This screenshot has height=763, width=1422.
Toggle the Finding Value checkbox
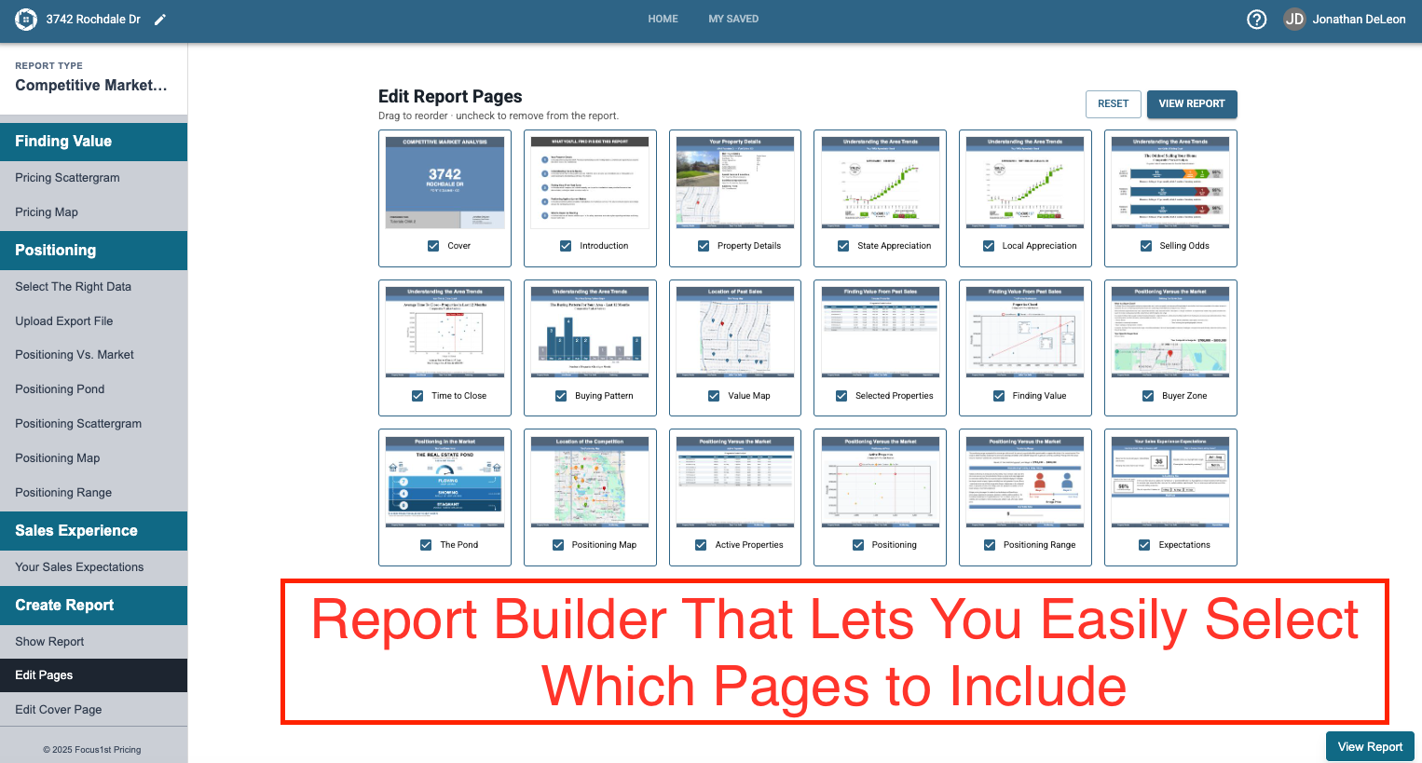pos(999,396)
